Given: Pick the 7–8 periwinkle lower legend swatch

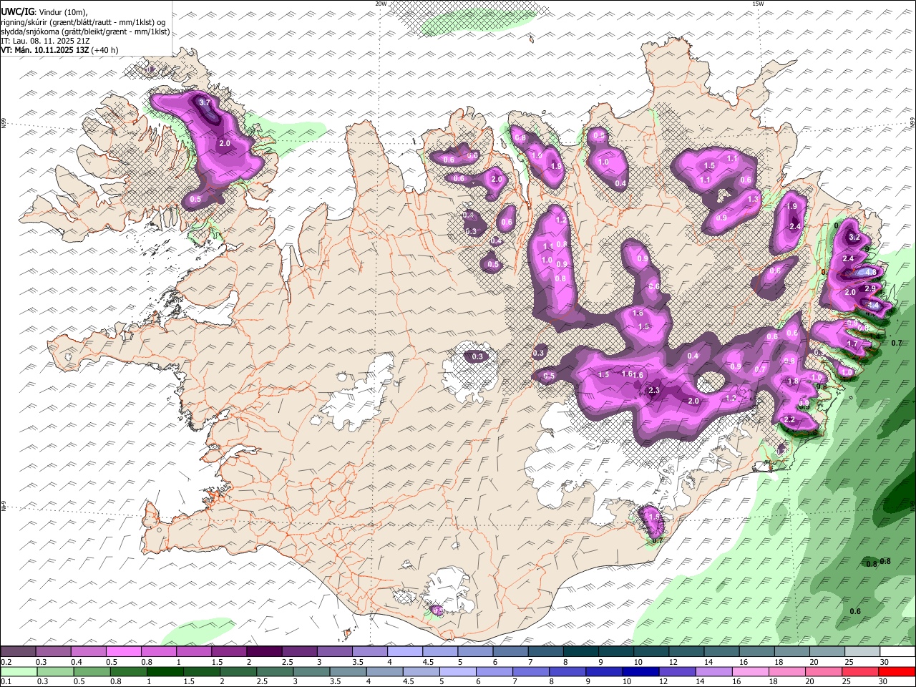Looking at the screenshot, I should pos(530,672).
